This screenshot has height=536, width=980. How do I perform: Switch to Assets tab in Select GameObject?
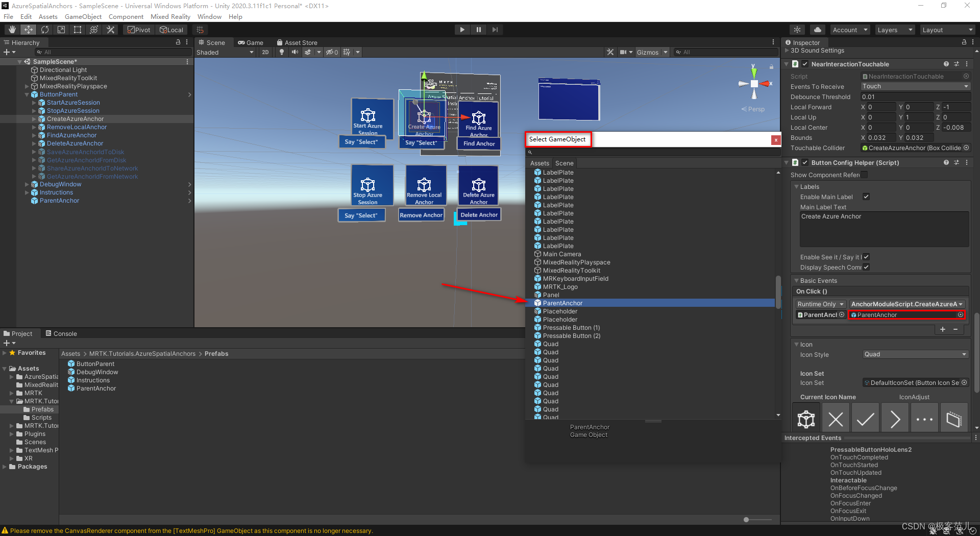(x=540, y=163)
